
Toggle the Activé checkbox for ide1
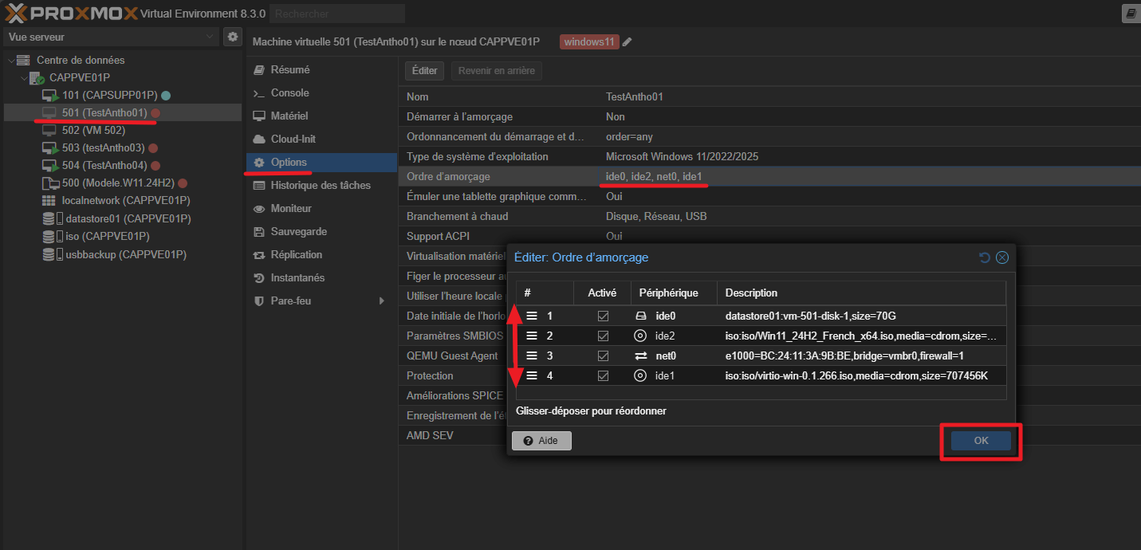pyautogui.click(x=603, y=375)
